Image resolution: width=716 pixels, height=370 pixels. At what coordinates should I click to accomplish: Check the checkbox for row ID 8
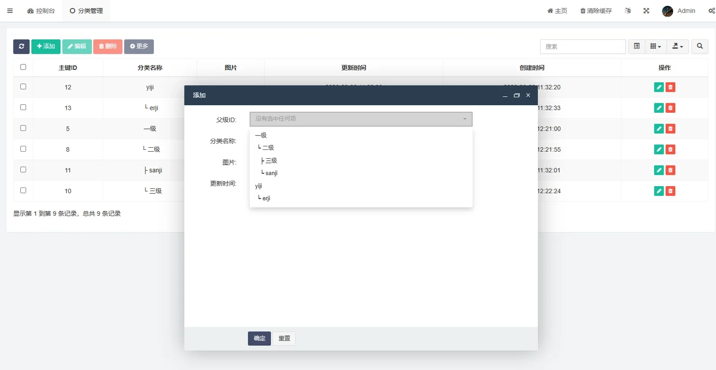23,149
